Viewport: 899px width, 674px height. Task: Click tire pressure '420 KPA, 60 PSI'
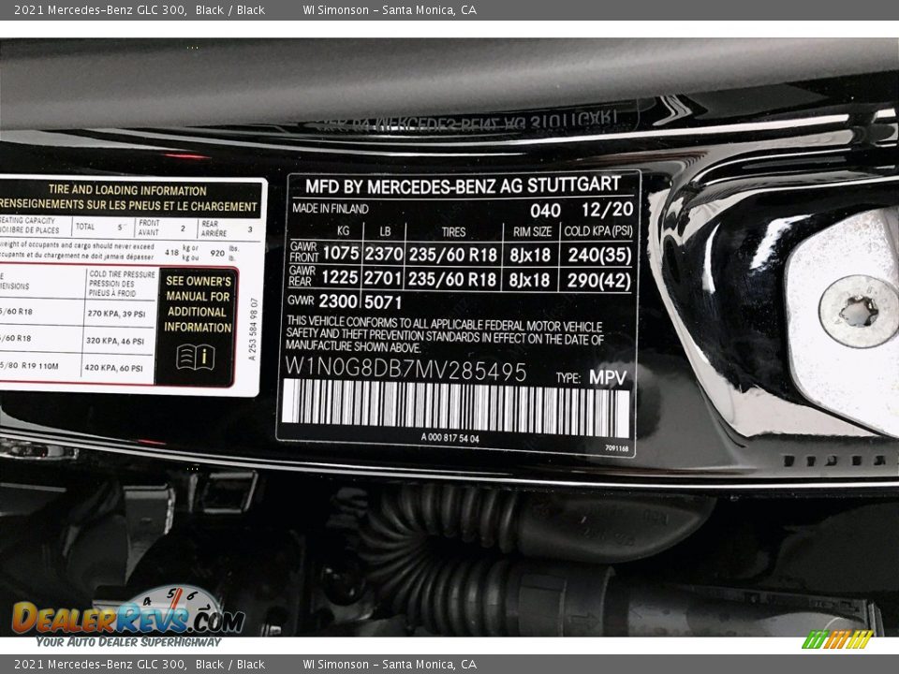click(113, 368)
